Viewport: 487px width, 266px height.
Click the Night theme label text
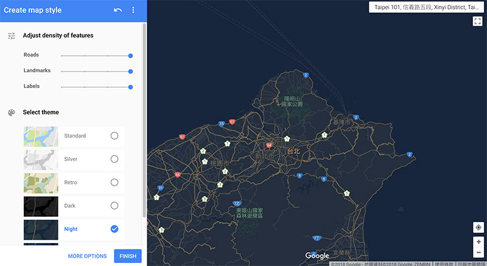[71, 229]
